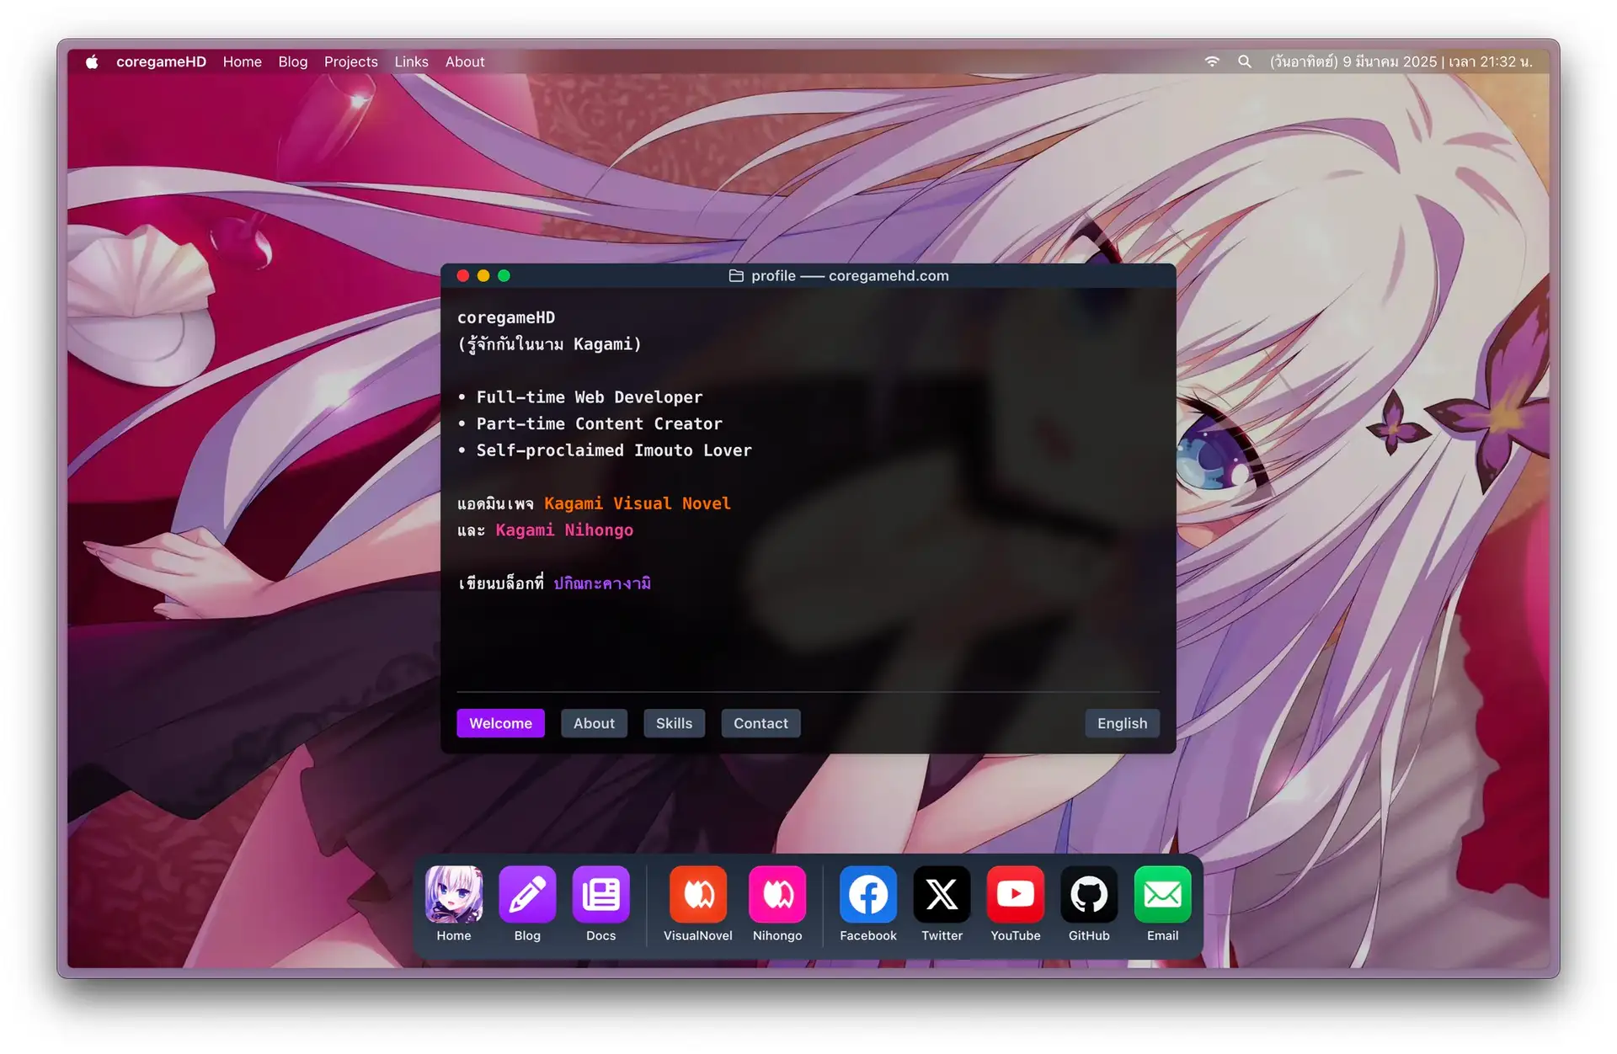
Task: Click the Blog pencil dock icon
Action: point(527,894)
